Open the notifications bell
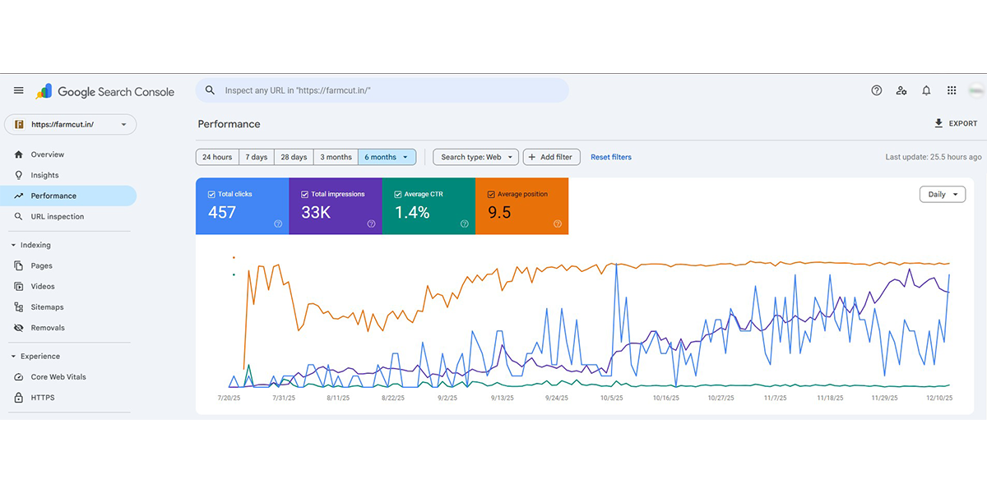The height and width of the screenshot is (493, 987). coord(926,90)
